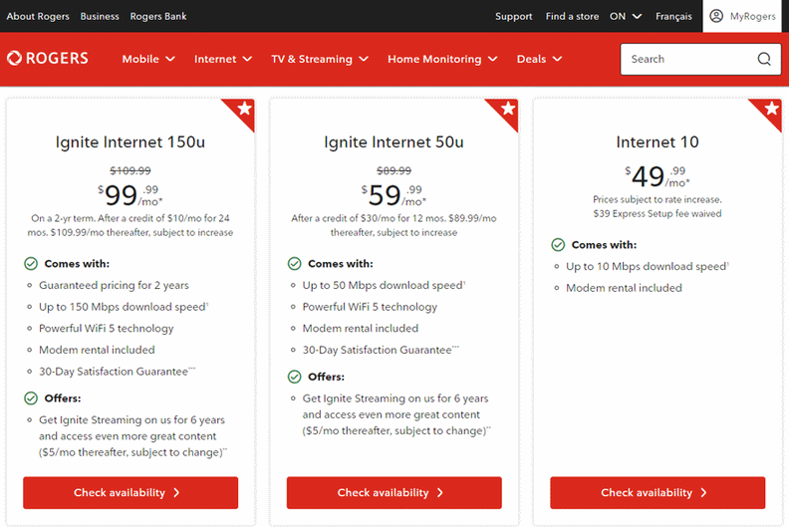Open the TV & Streaming dropdown
This screenshot has height=527, width=789.
pyautogui.click(x=320, y=59)
